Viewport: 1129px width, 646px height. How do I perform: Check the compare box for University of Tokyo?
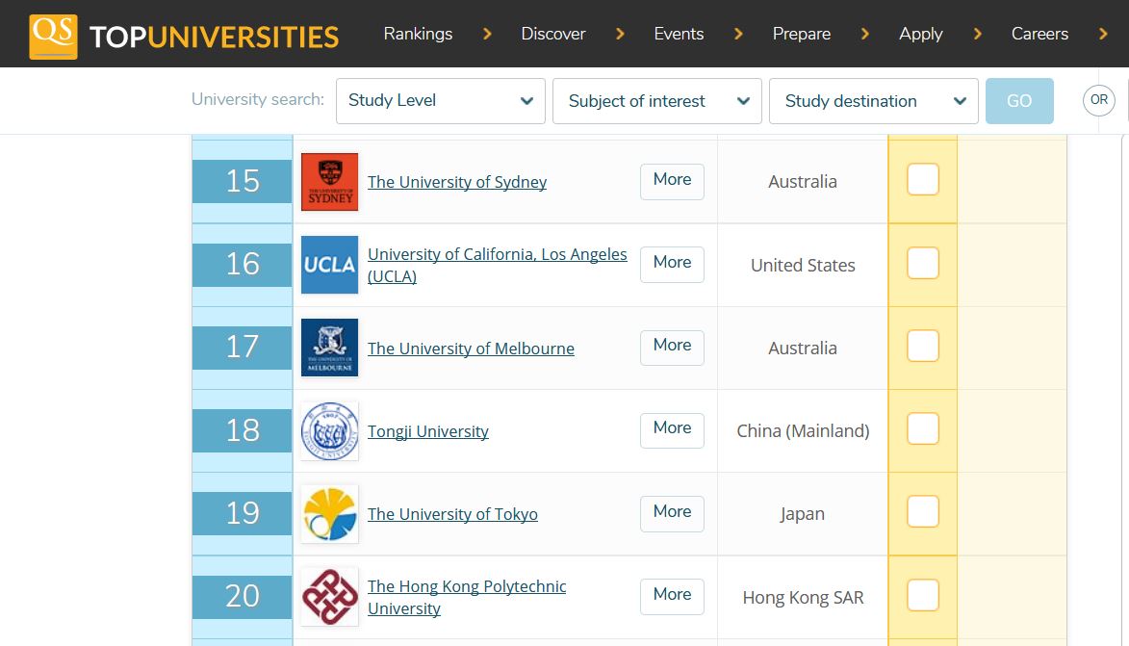922,512
